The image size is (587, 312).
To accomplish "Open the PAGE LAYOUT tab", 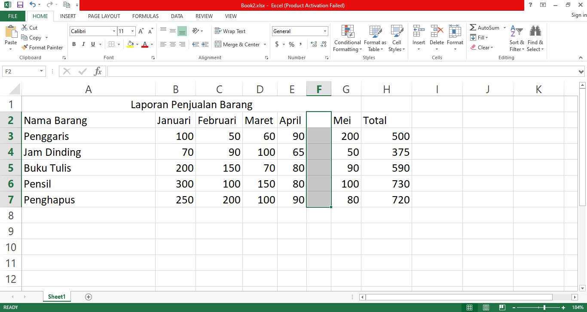I will coord(104,16).
